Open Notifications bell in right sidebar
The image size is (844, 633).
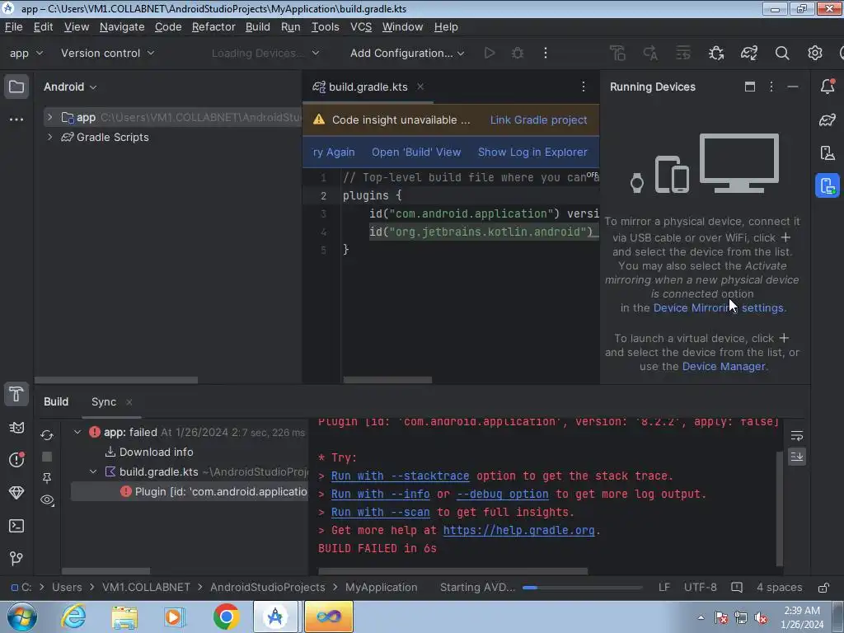pyautogui.click(x=828, y=87)
